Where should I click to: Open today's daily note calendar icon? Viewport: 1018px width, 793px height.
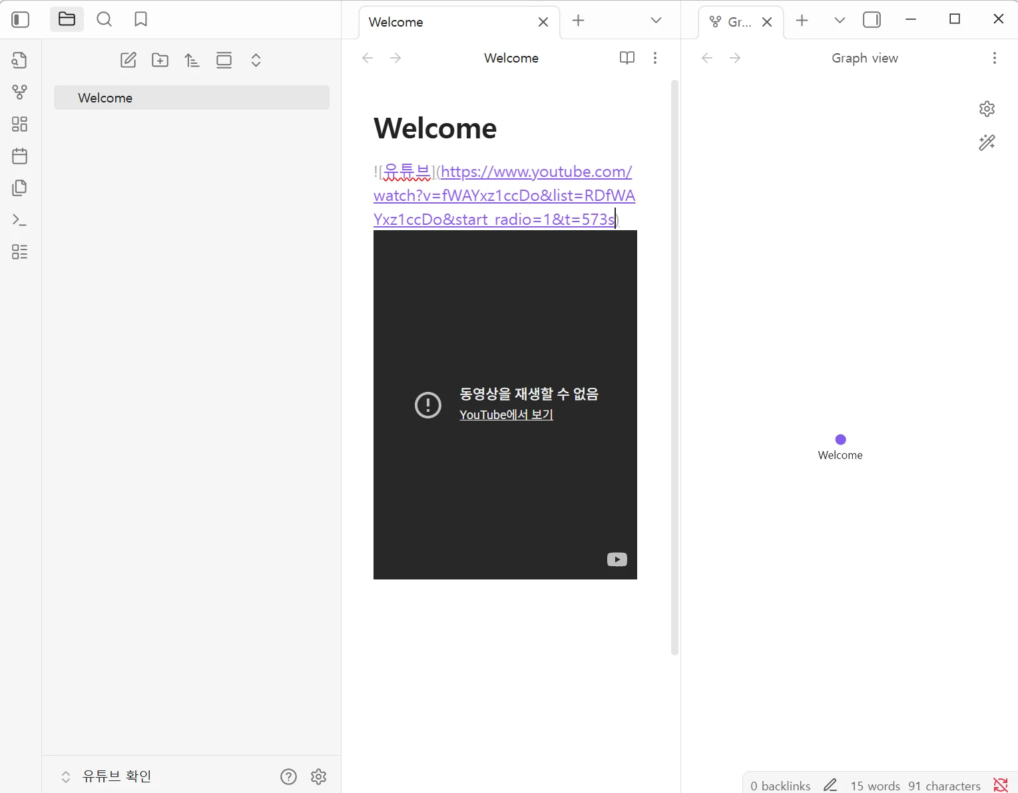pos(20,156)
